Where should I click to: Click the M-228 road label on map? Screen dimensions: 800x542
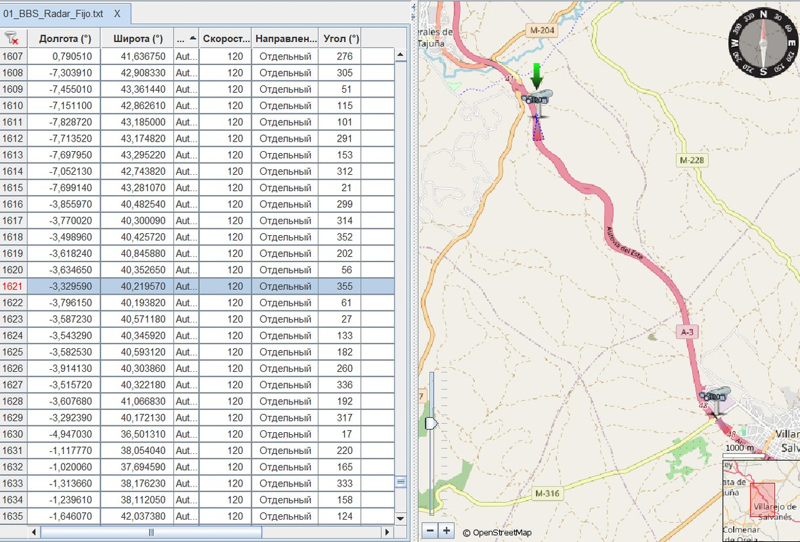pos(692,161)
